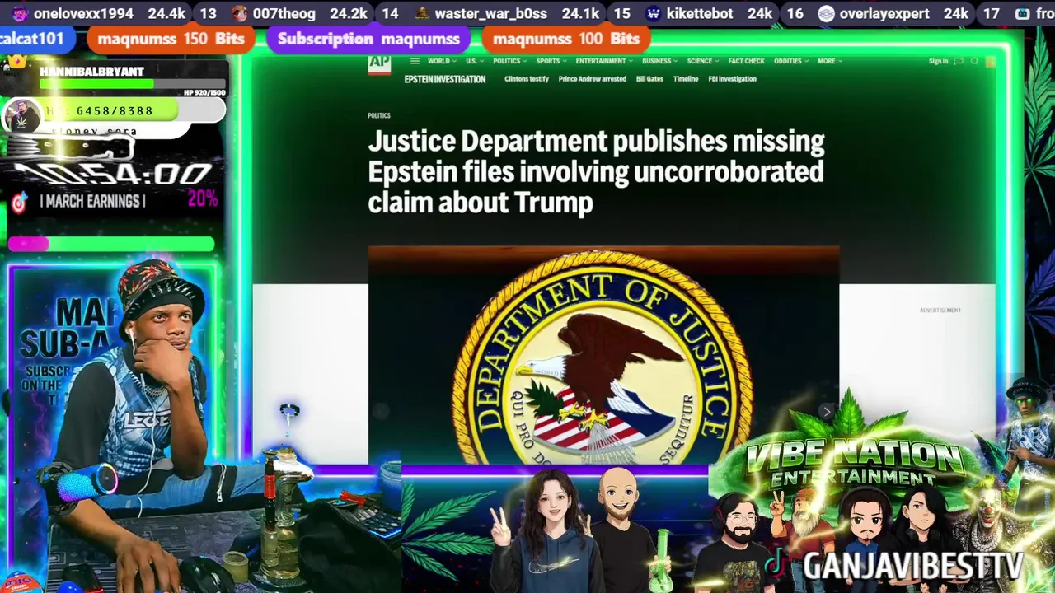Click the March Earnings label
Screen dimensions: 1055x593
(x=92, y=201)
